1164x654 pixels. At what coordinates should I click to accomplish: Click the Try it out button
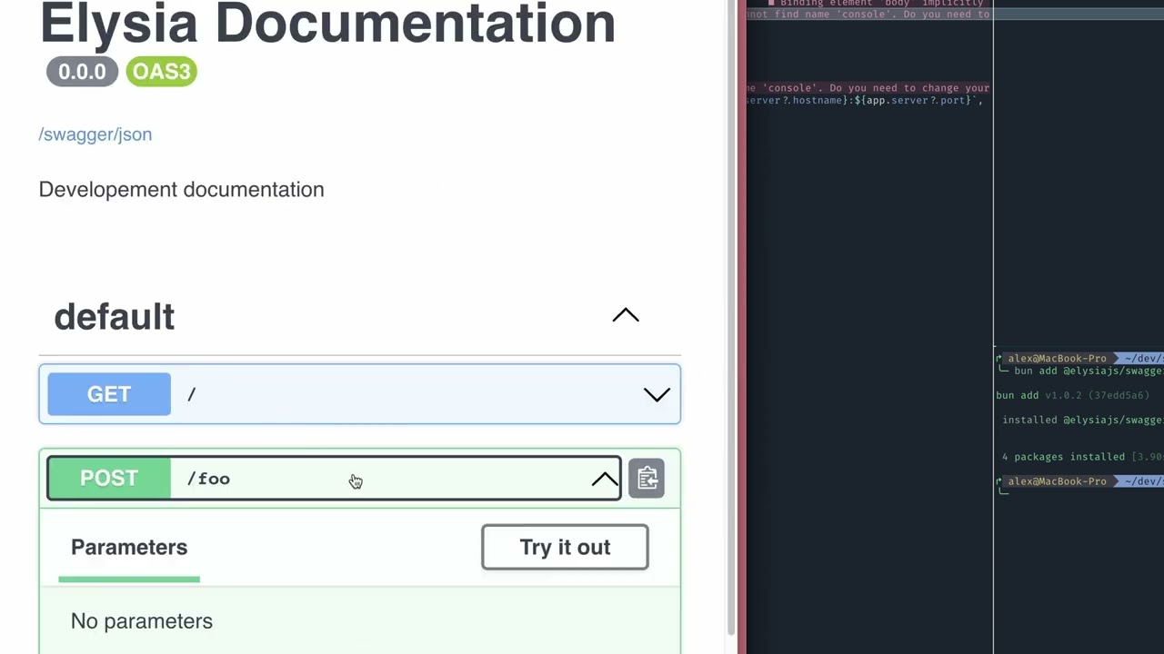(x=565, y=548)
